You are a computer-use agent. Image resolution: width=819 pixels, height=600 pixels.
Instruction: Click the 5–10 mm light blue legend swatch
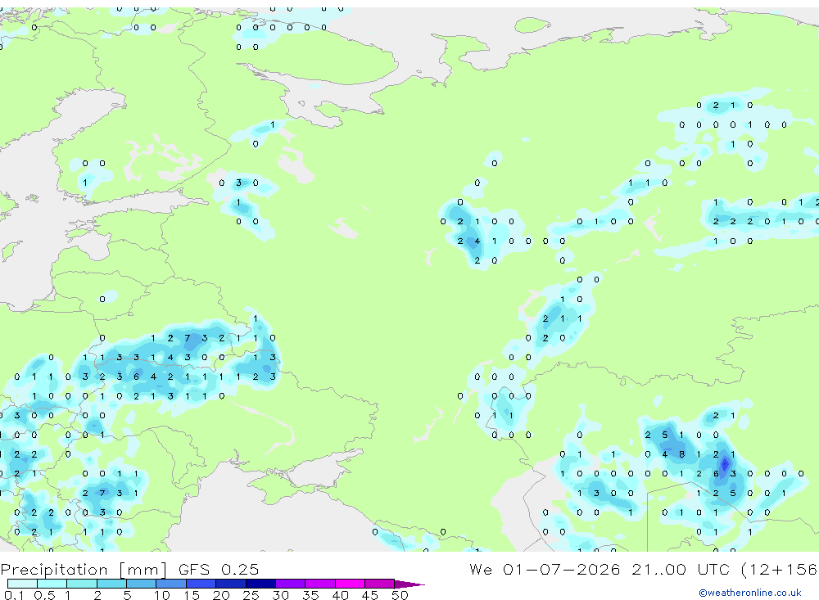[x=141, y=584]
